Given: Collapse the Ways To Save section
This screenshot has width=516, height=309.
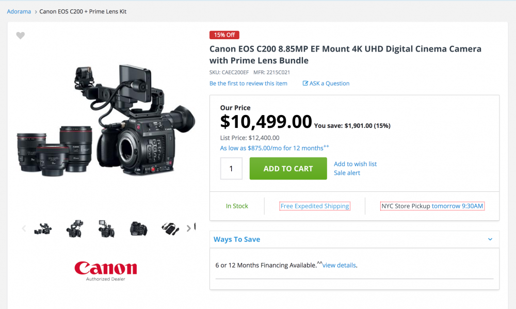Looking at the screenshot, I should tap(490, 239).
